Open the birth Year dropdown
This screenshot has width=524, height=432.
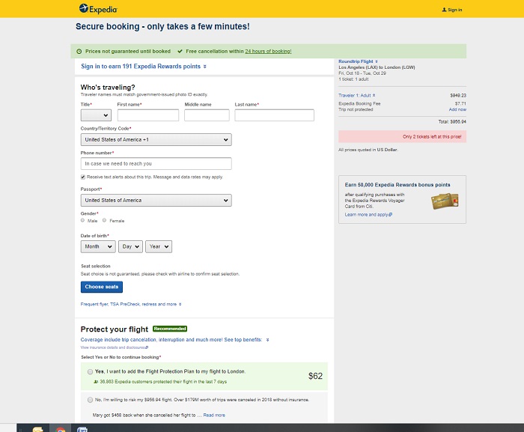click(x=159, y=247)
